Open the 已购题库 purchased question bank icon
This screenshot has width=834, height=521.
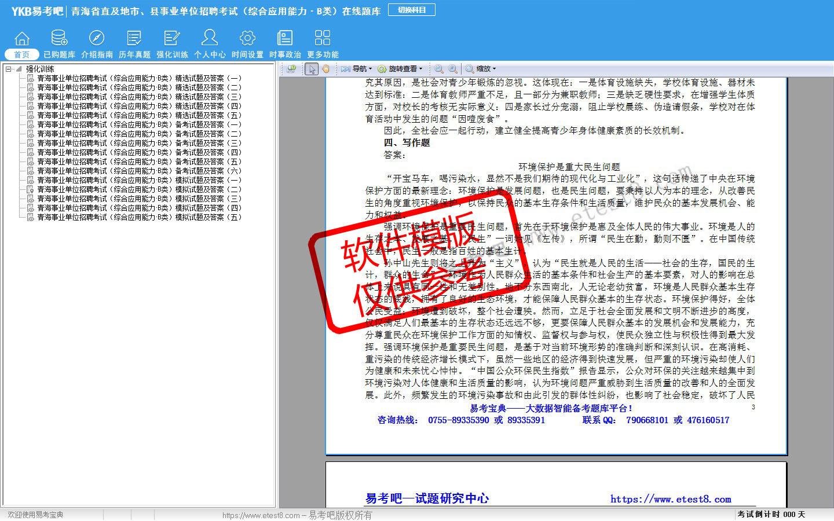click(59, 39)
